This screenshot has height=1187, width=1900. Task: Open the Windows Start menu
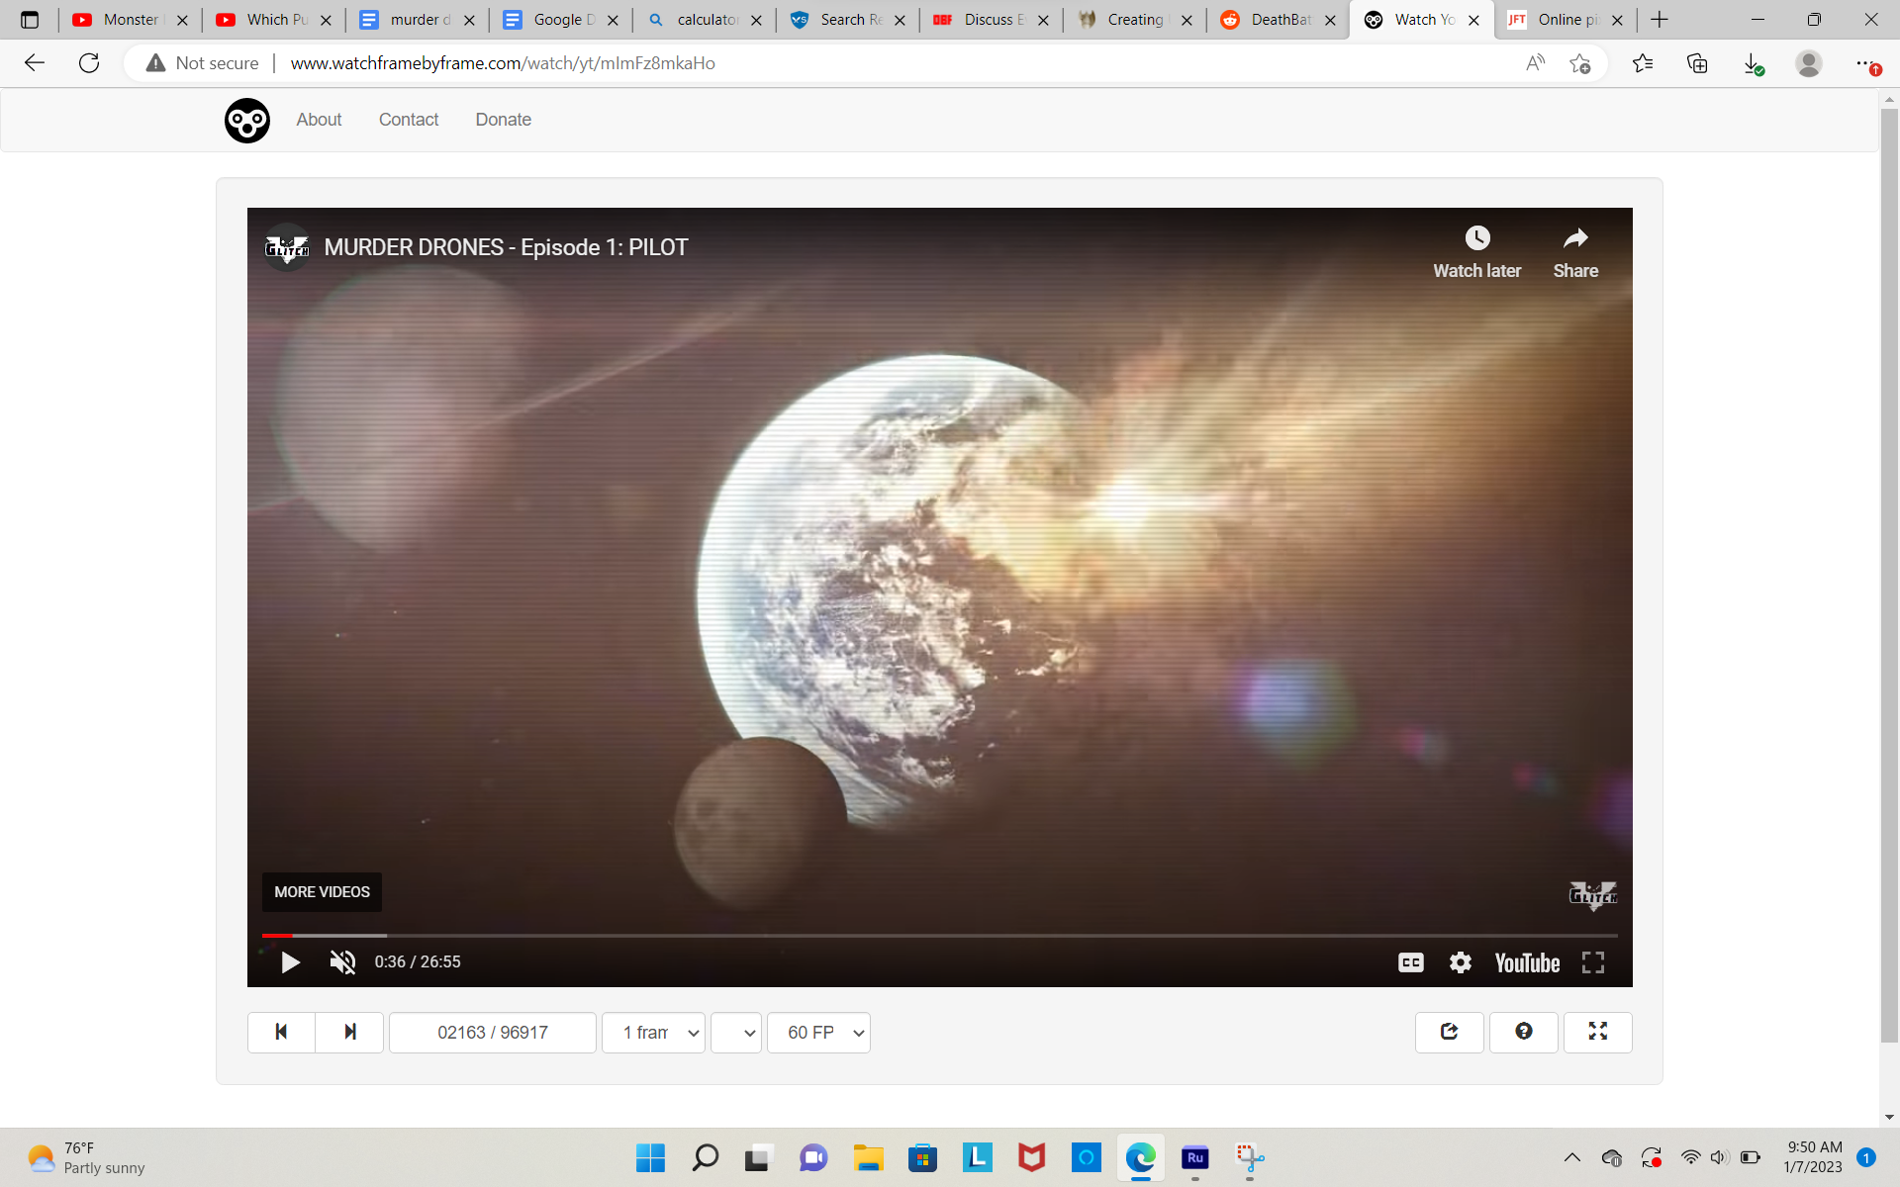click(x=650, y=1157)
